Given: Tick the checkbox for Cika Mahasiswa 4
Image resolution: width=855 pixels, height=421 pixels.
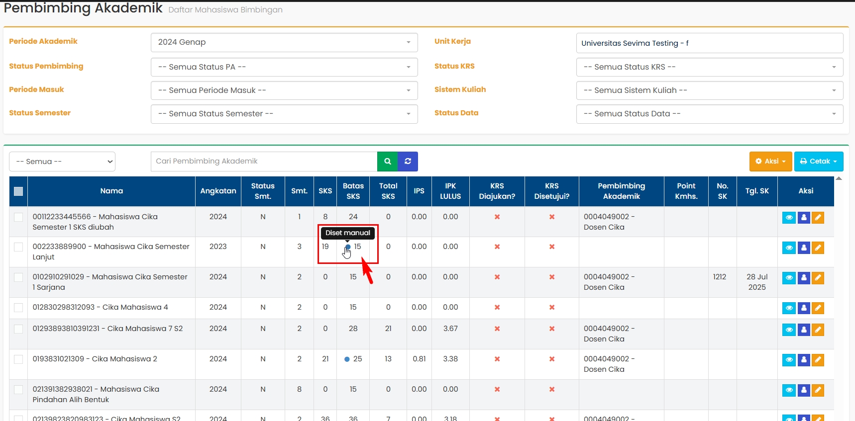Looking at the screenshot, I should (x=18, y=308).
